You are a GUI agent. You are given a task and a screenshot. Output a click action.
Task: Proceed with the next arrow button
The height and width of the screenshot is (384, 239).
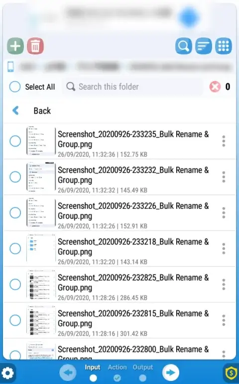[171, 373]
